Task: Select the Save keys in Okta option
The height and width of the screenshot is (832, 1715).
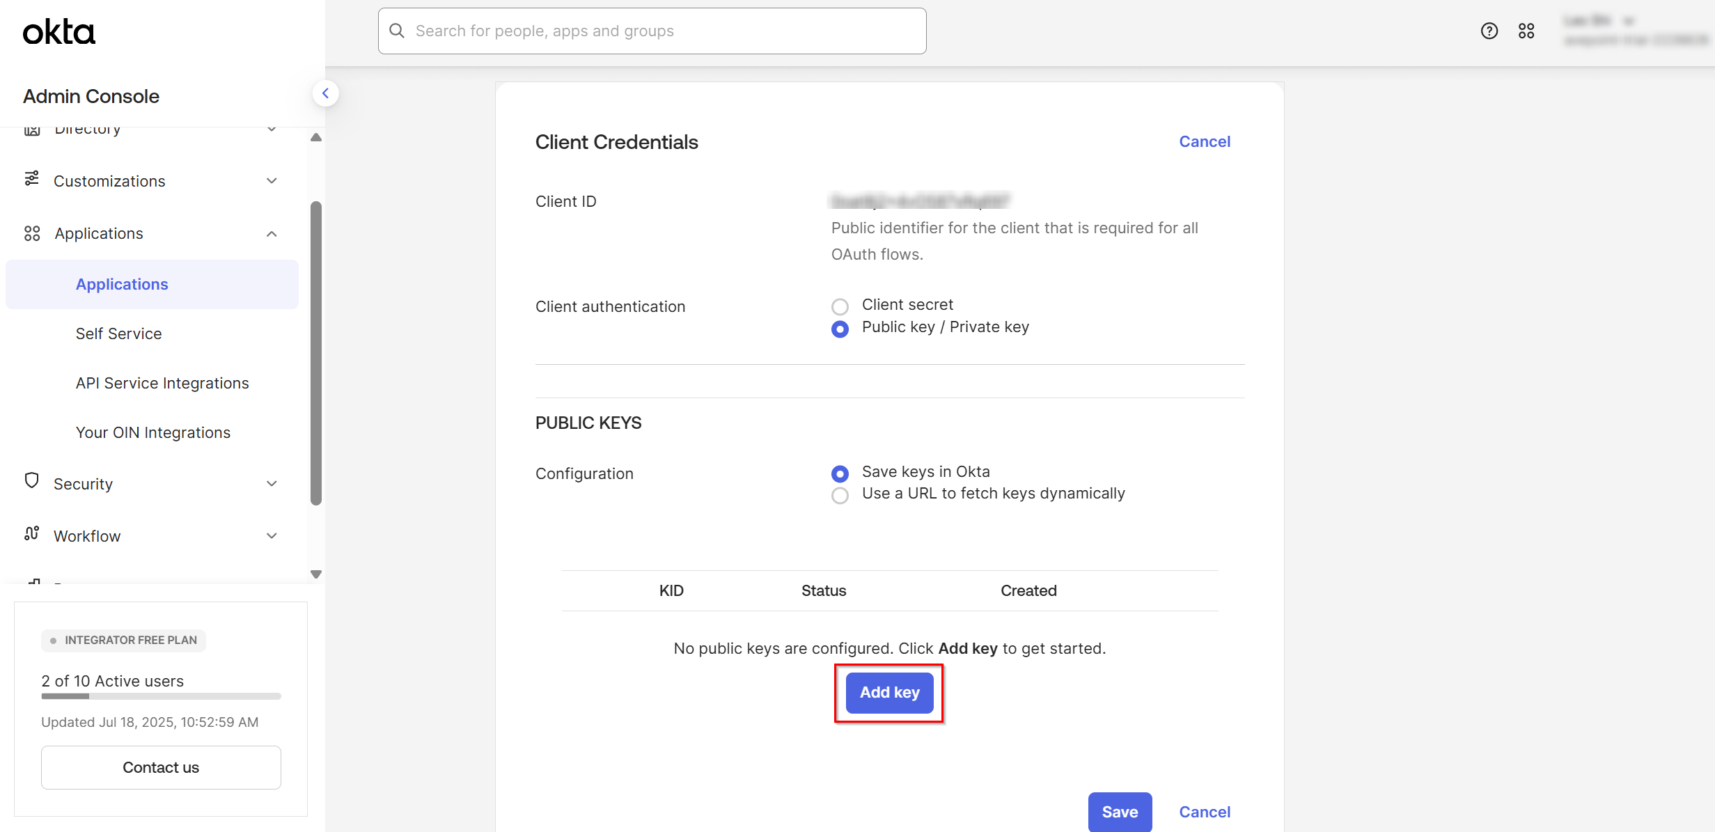Action: (x=840, y=473)
